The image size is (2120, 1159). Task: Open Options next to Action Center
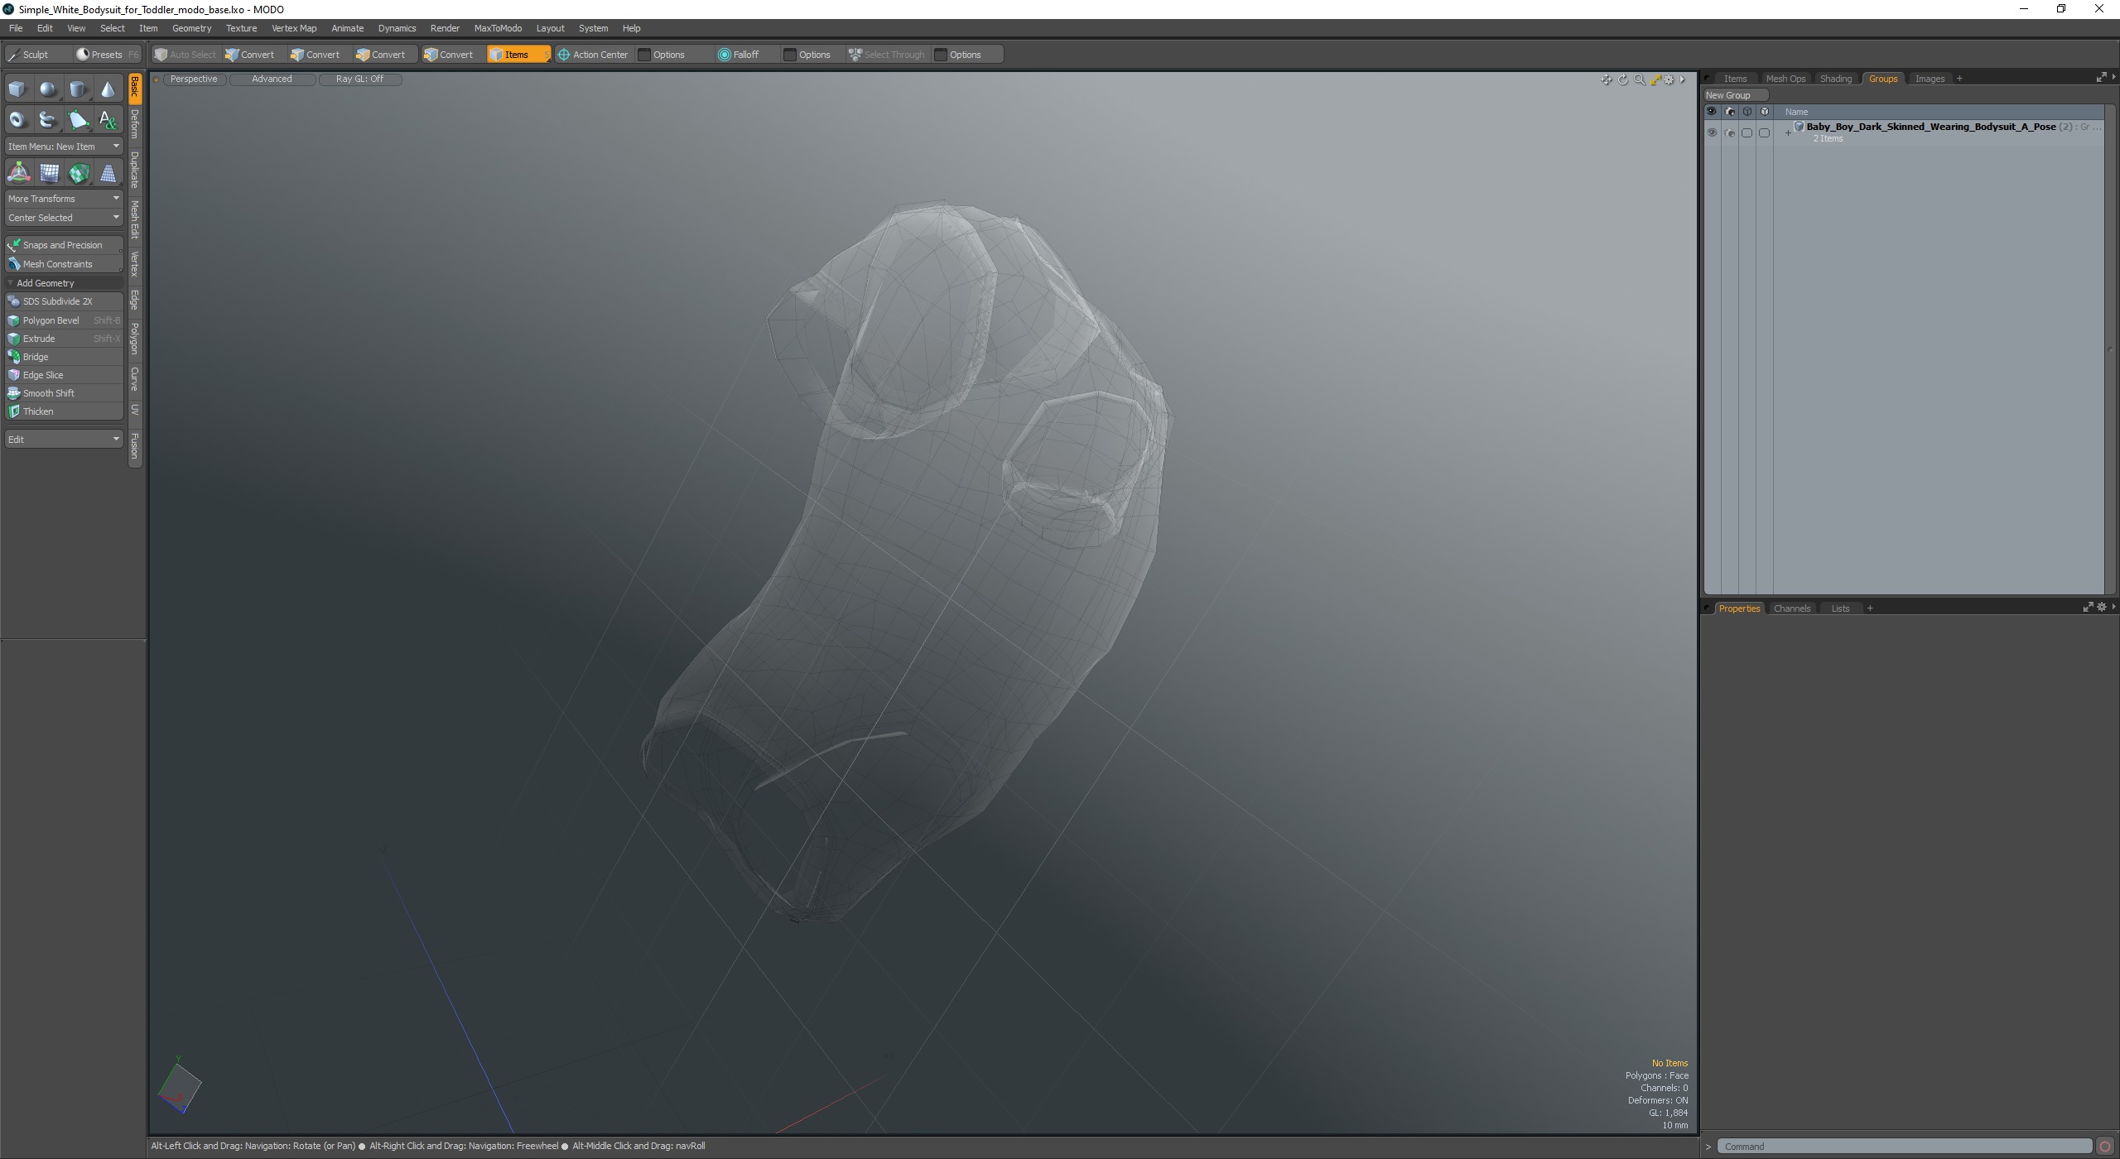point(662,55)
